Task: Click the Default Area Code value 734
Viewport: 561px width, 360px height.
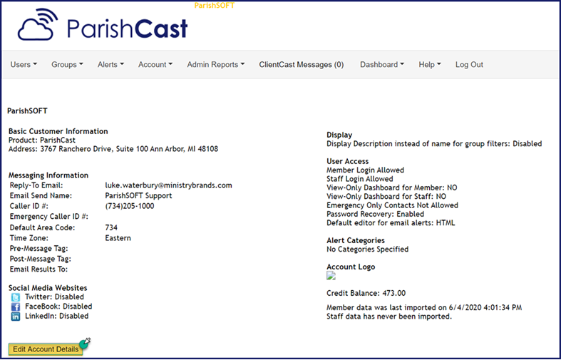Action: 111,227
